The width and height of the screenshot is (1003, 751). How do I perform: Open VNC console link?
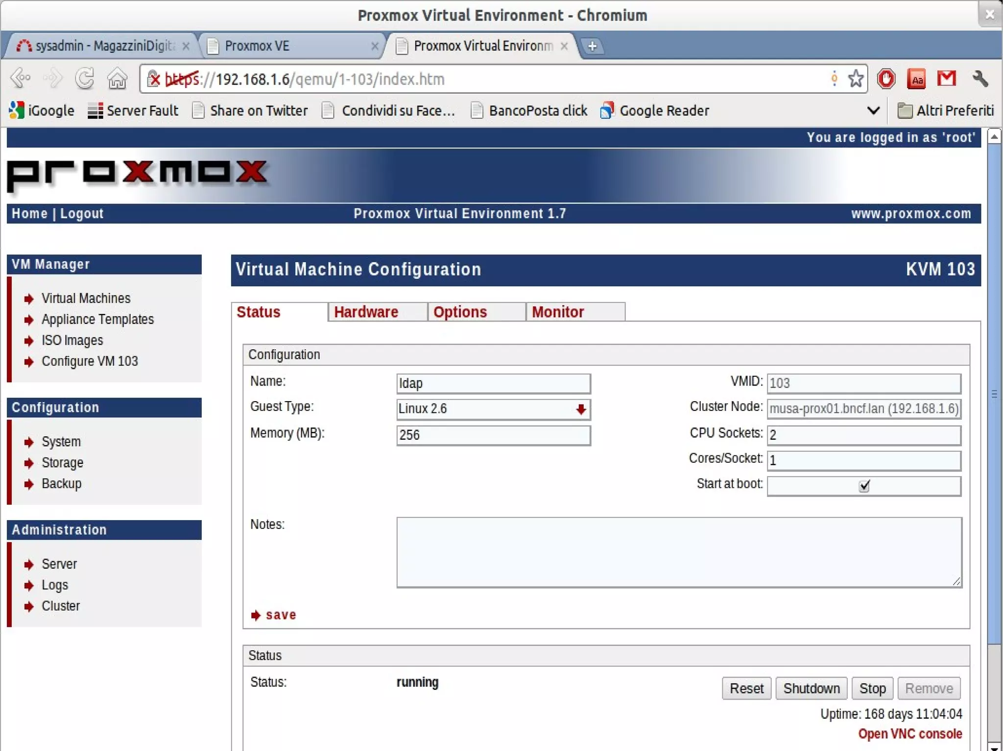click(909, 733)
